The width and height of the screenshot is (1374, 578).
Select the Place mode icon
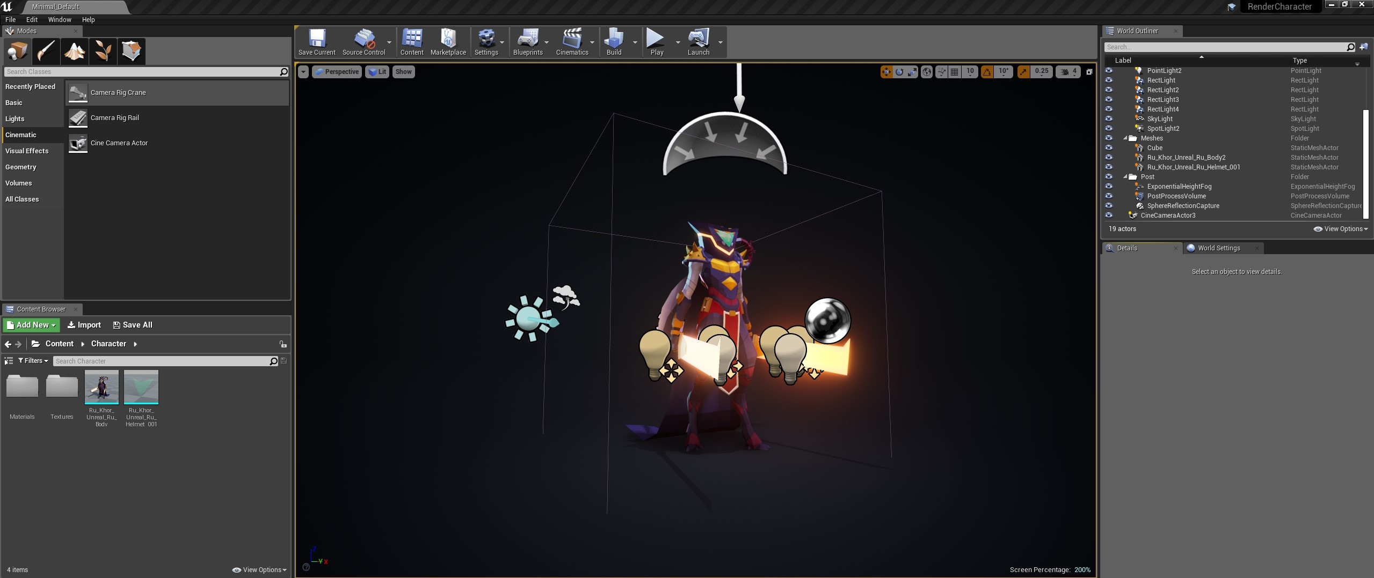(17, 51)
